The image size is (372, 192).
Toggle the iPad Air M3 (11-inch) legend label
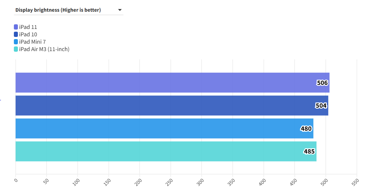pos(44,49)
